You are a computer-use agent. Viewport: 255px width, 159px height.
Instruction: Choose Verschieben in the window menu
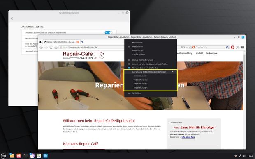point(138,50)
